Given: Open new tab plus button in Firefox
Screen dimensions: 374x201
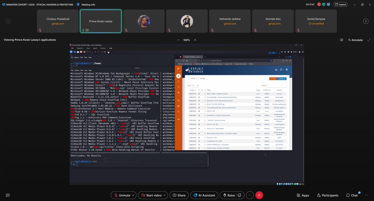Looking at the screenshot, I should tap(205, 57).
